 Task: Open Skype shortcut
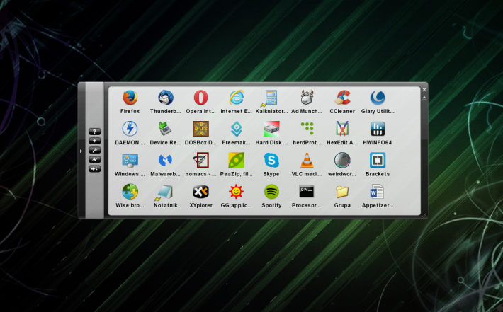point(271,160)
